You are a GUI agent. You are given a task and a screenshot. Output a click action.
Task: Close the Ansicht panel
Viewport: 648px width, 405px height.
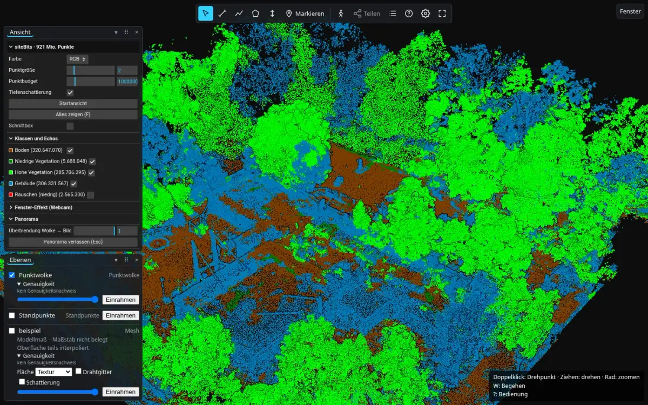(x=137, y=32)
